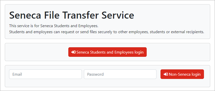Viewport: 215px width, 91px height.
Task: Focus the Password input field
Action: coord(120,74)
